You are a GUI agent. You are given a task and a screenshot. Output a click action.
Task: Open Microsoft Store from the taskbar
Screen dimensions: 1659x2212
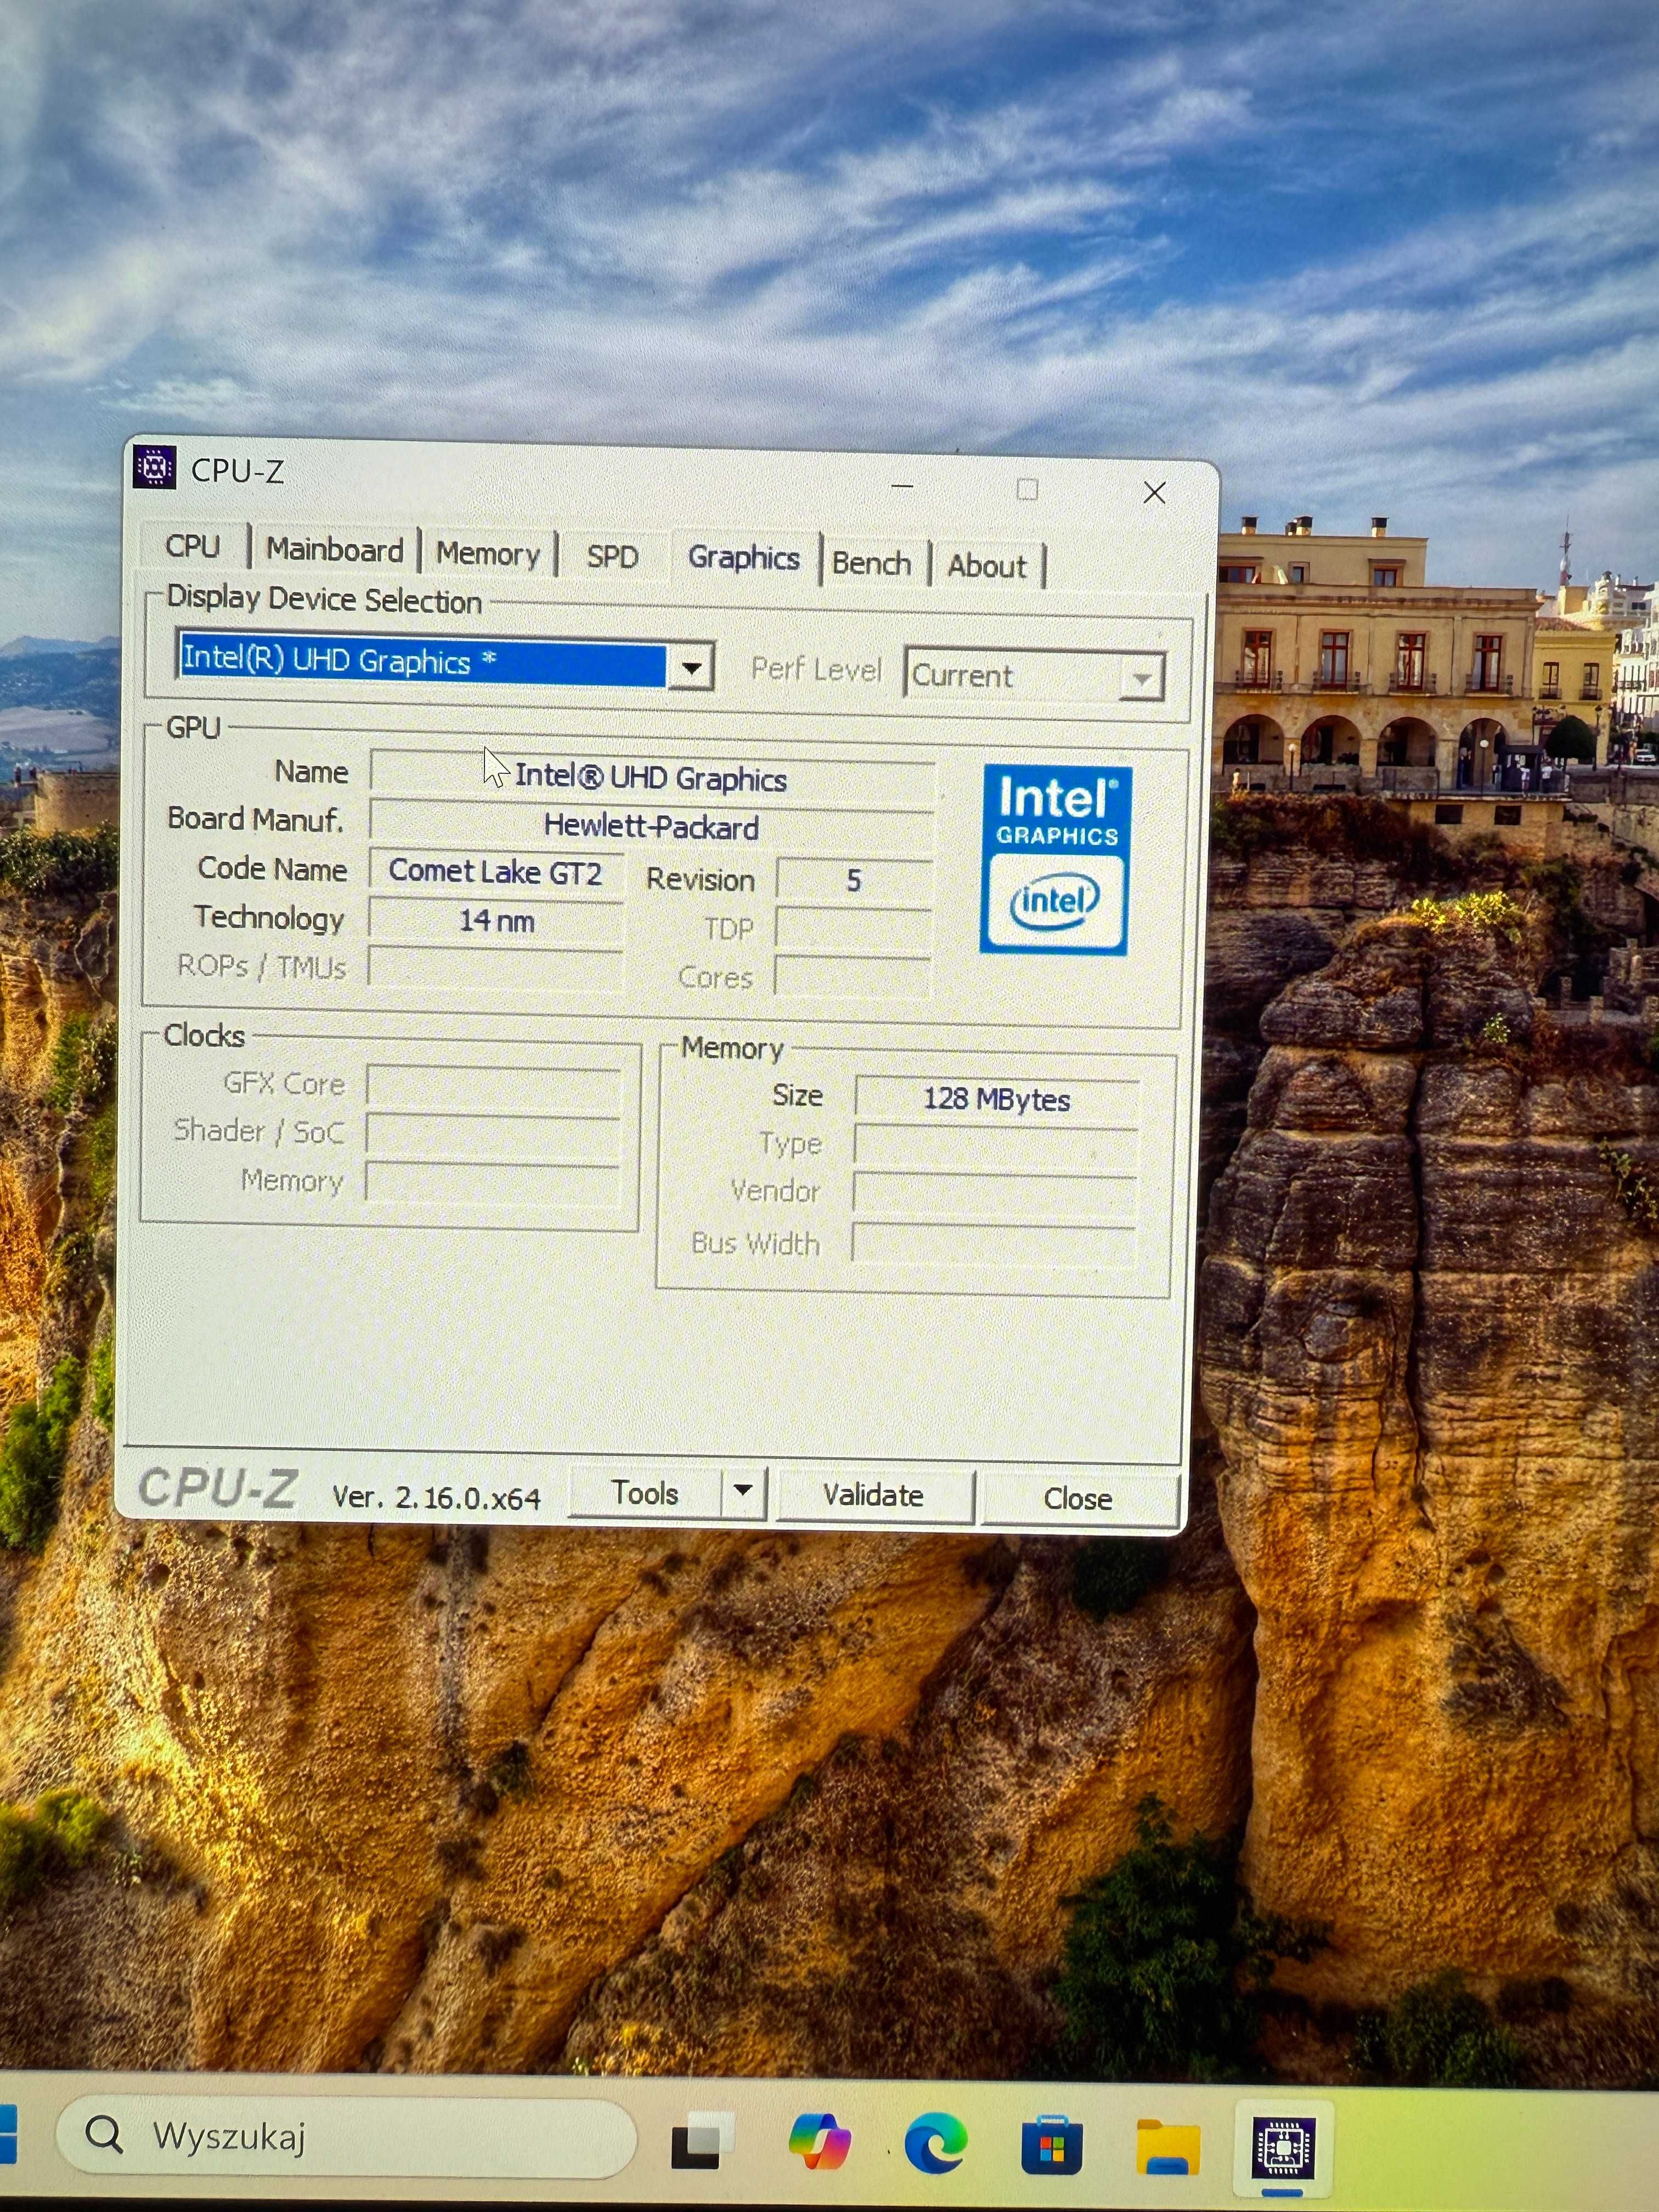(x=1052, y=2144)
